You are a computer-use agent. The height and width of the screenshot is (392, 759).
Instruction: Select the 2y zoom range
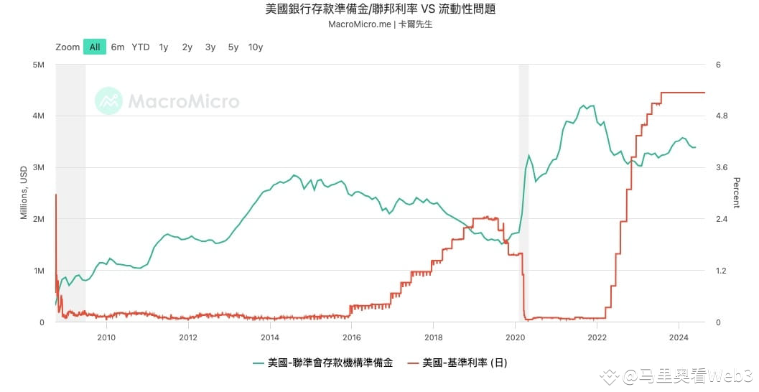pyautogui.click(x=187, y=47)
